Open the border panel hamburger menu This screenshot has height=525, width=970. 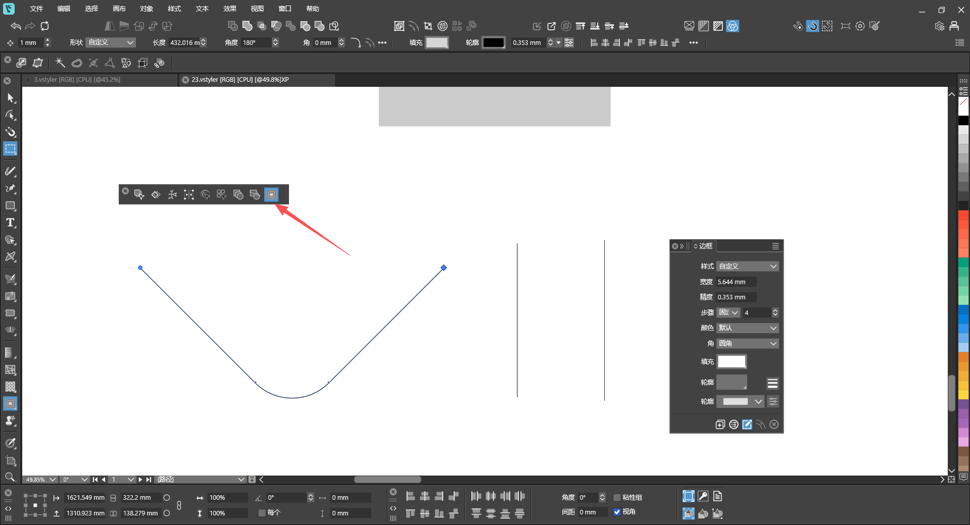(775, 246)
